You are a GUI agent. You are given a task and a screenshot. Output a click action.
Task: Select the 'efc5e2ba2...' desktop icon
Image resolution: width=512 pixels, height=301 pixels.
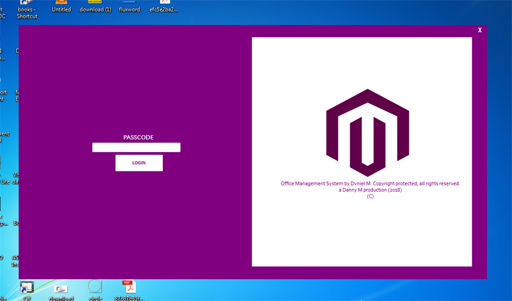[163, 6]
